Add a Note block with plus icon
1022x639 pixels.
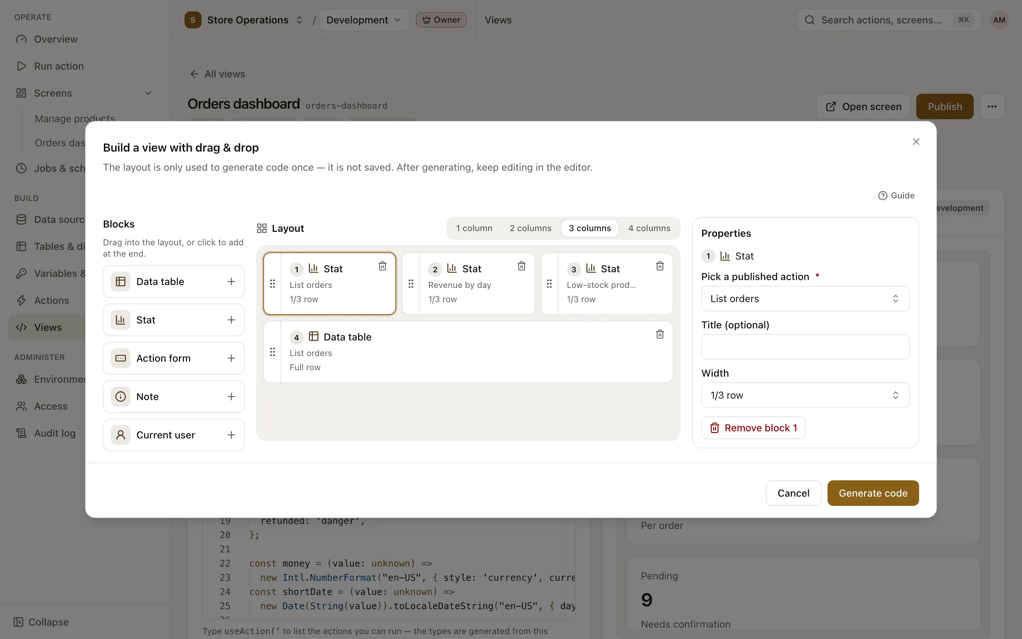pyautogui.click(x=231, y=397)
